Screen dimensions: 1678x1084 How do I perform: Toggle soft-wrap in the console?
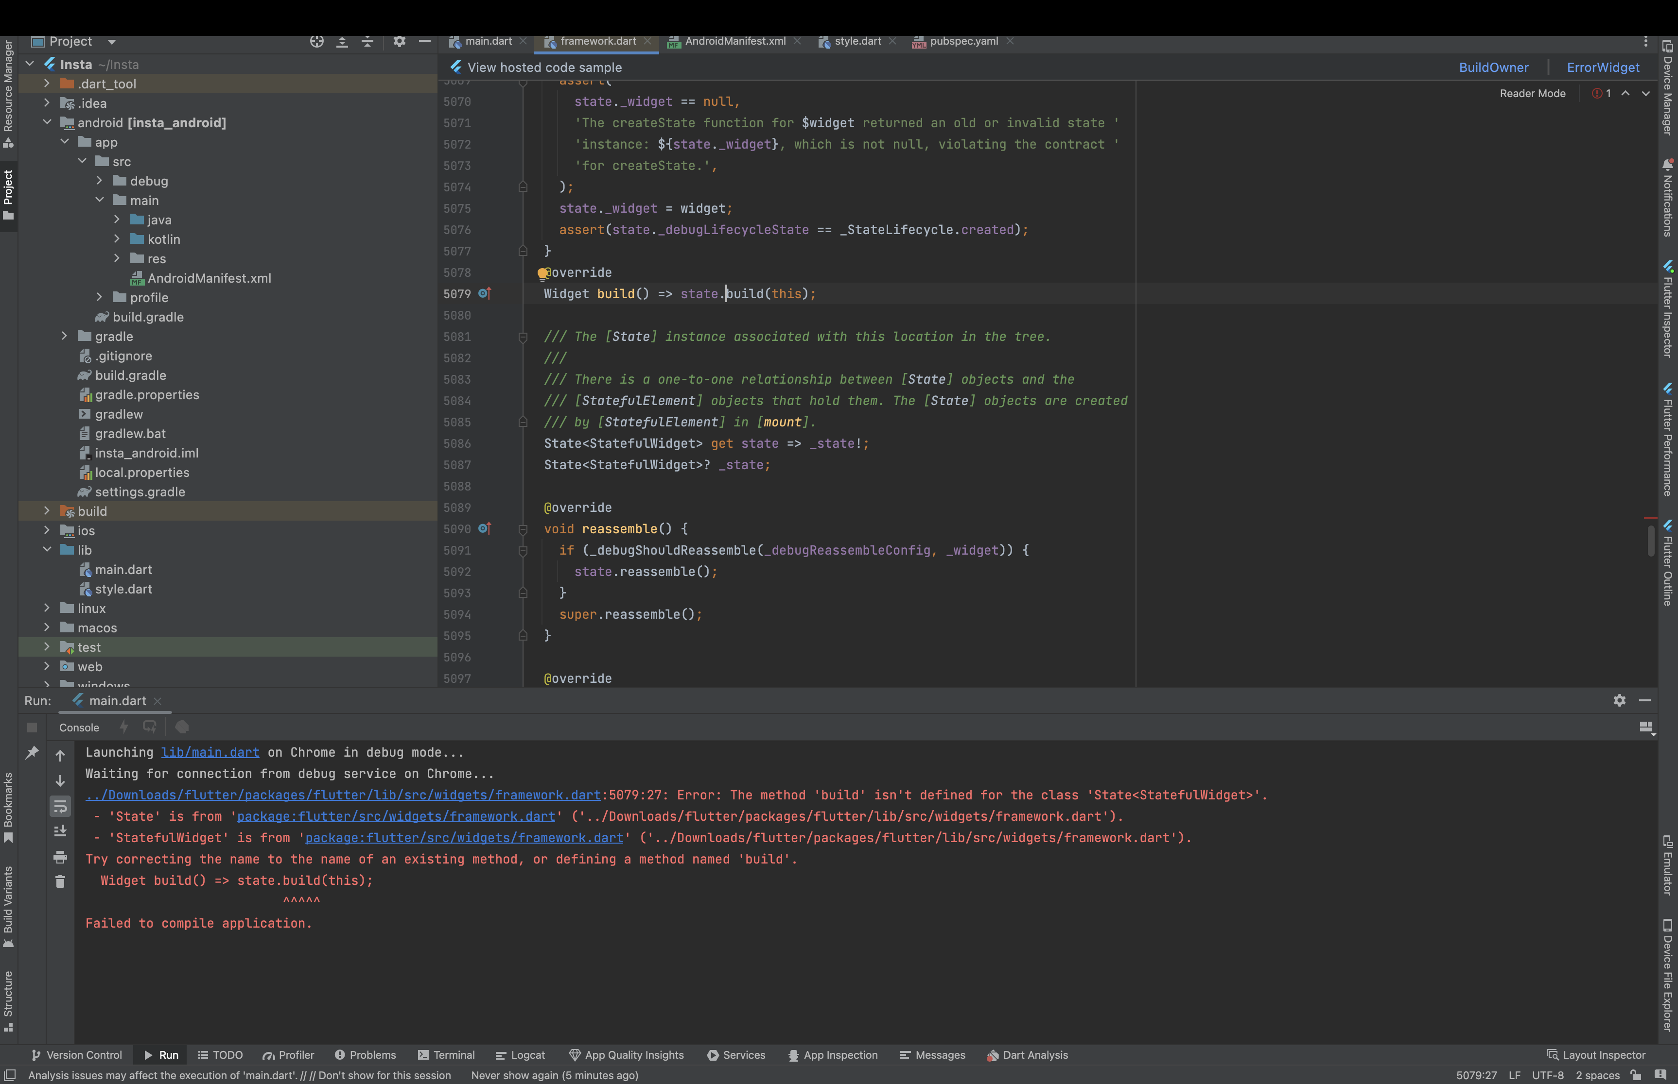[61, 807]
